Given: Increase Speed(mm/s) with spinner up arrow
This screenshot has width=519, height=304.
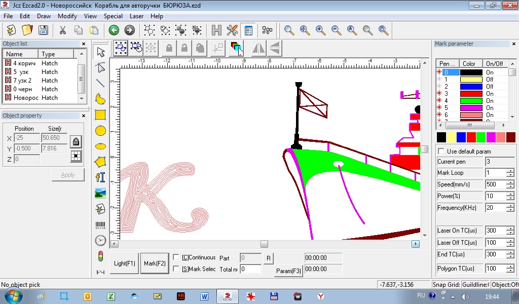Looking at the screenshot, I should point(509,182).
